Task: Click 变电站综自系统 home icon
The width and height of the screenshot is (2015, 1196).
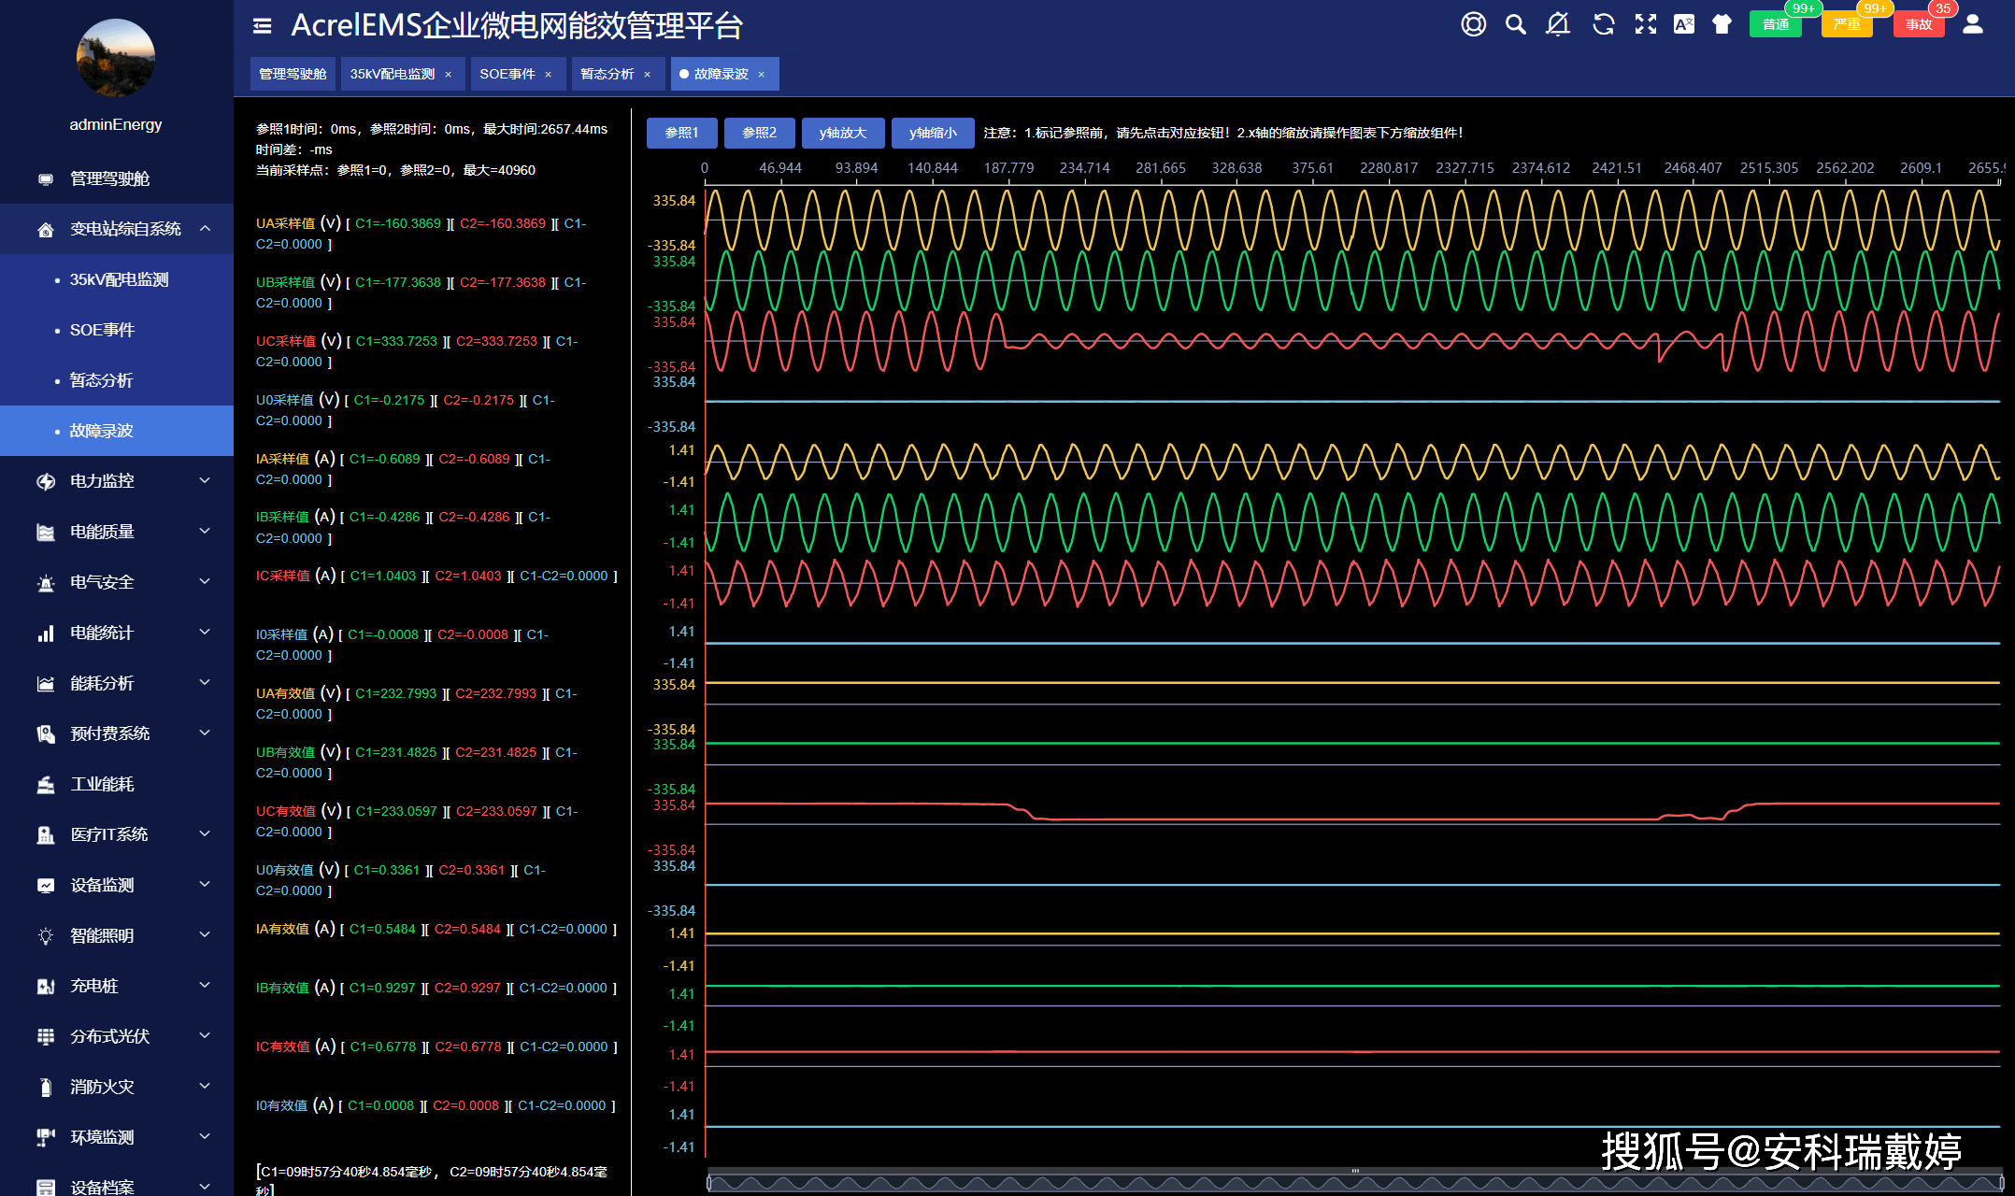Action: click(x=46, y=230)
